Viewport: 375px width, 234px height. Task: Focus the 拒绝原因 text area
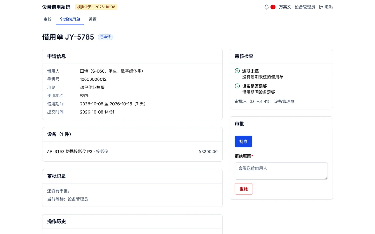(281, 171)
